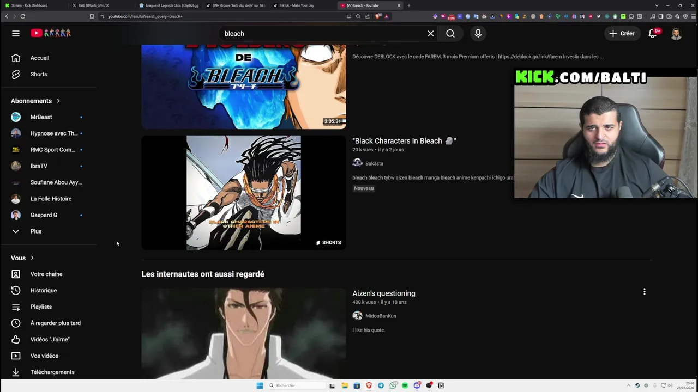Click in the bleach search field

[x=322, y=33]
